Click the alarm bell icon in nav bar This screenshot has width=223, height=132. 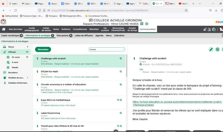point(209,29)
